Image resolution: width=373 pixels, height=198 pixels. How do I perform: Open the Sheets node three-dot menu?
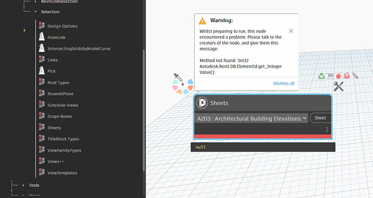tap(327, 130)
